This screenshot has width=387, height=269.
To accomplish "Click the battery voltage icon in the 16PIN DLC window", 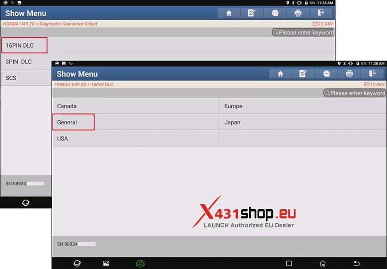I will [x=367, y=85].
